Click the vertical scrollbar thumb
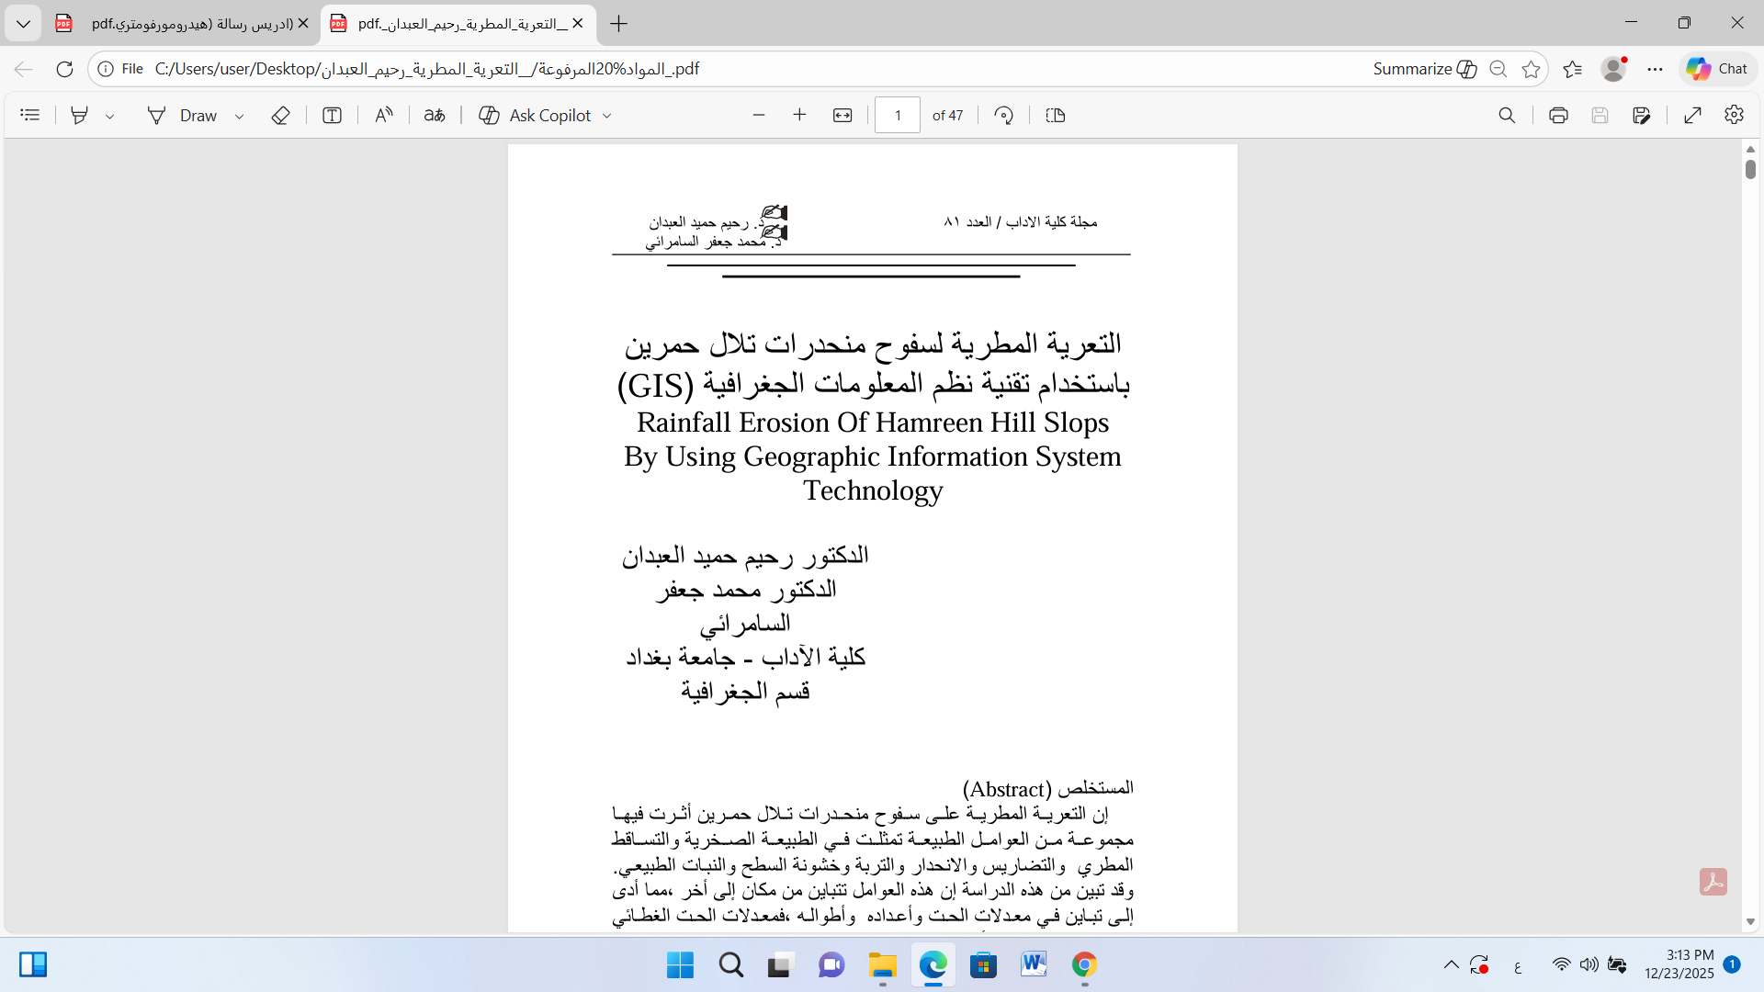The width and height of the screenshot is (1764, 992). pos(1750,169)
